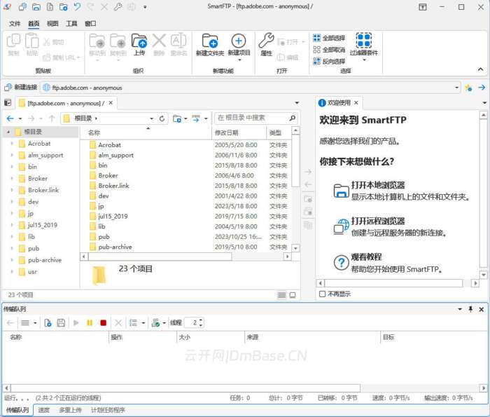Select the usr folder in tree
This screenshot has width=490, height=417.
(32, 271)
